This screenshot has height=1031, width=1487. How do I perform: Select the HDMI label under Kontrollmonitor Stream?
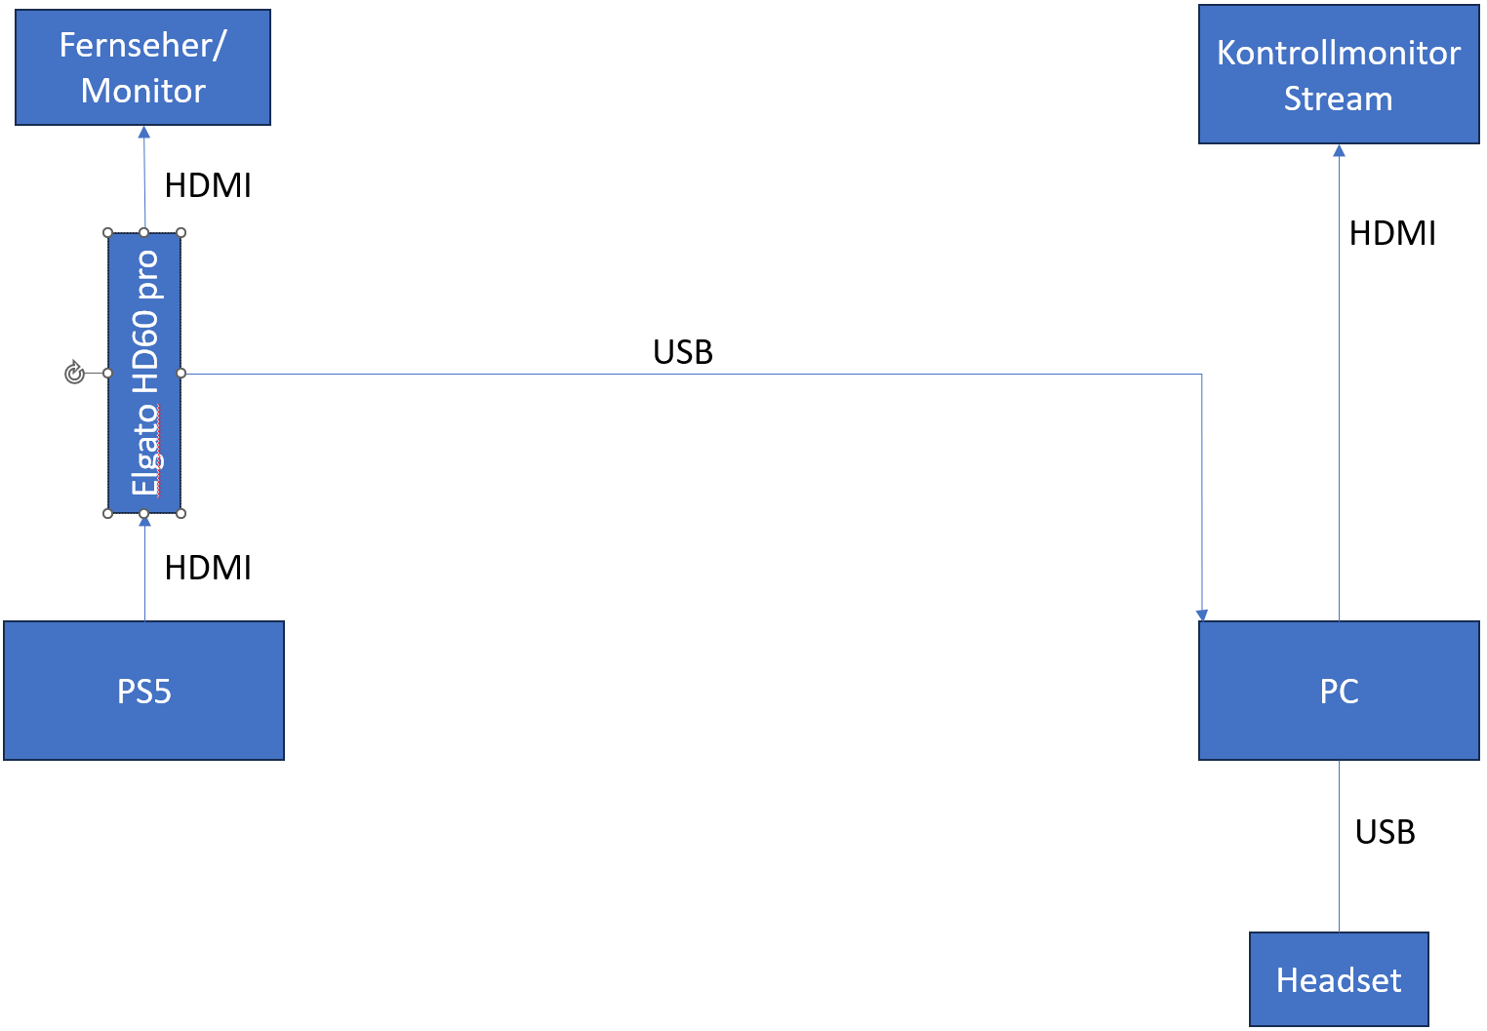[1392, 234]
